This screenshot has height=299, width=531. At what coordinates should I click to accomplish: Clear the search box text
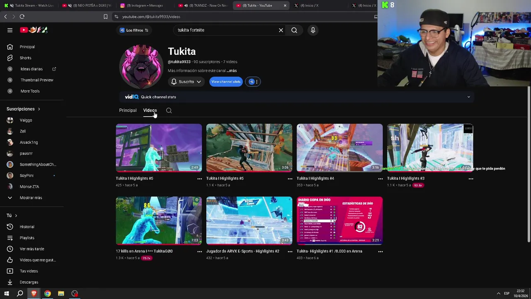pos(281,30)
